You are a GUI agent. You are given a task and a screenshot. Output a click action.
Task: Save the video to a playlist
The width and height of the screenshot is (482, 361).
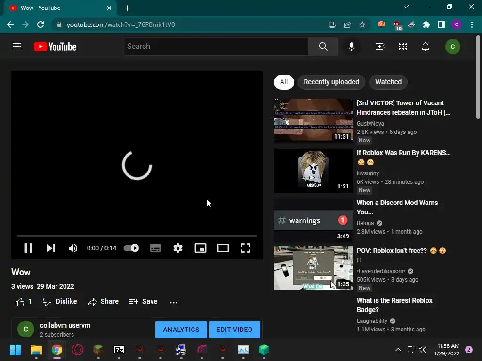point(143,301)
